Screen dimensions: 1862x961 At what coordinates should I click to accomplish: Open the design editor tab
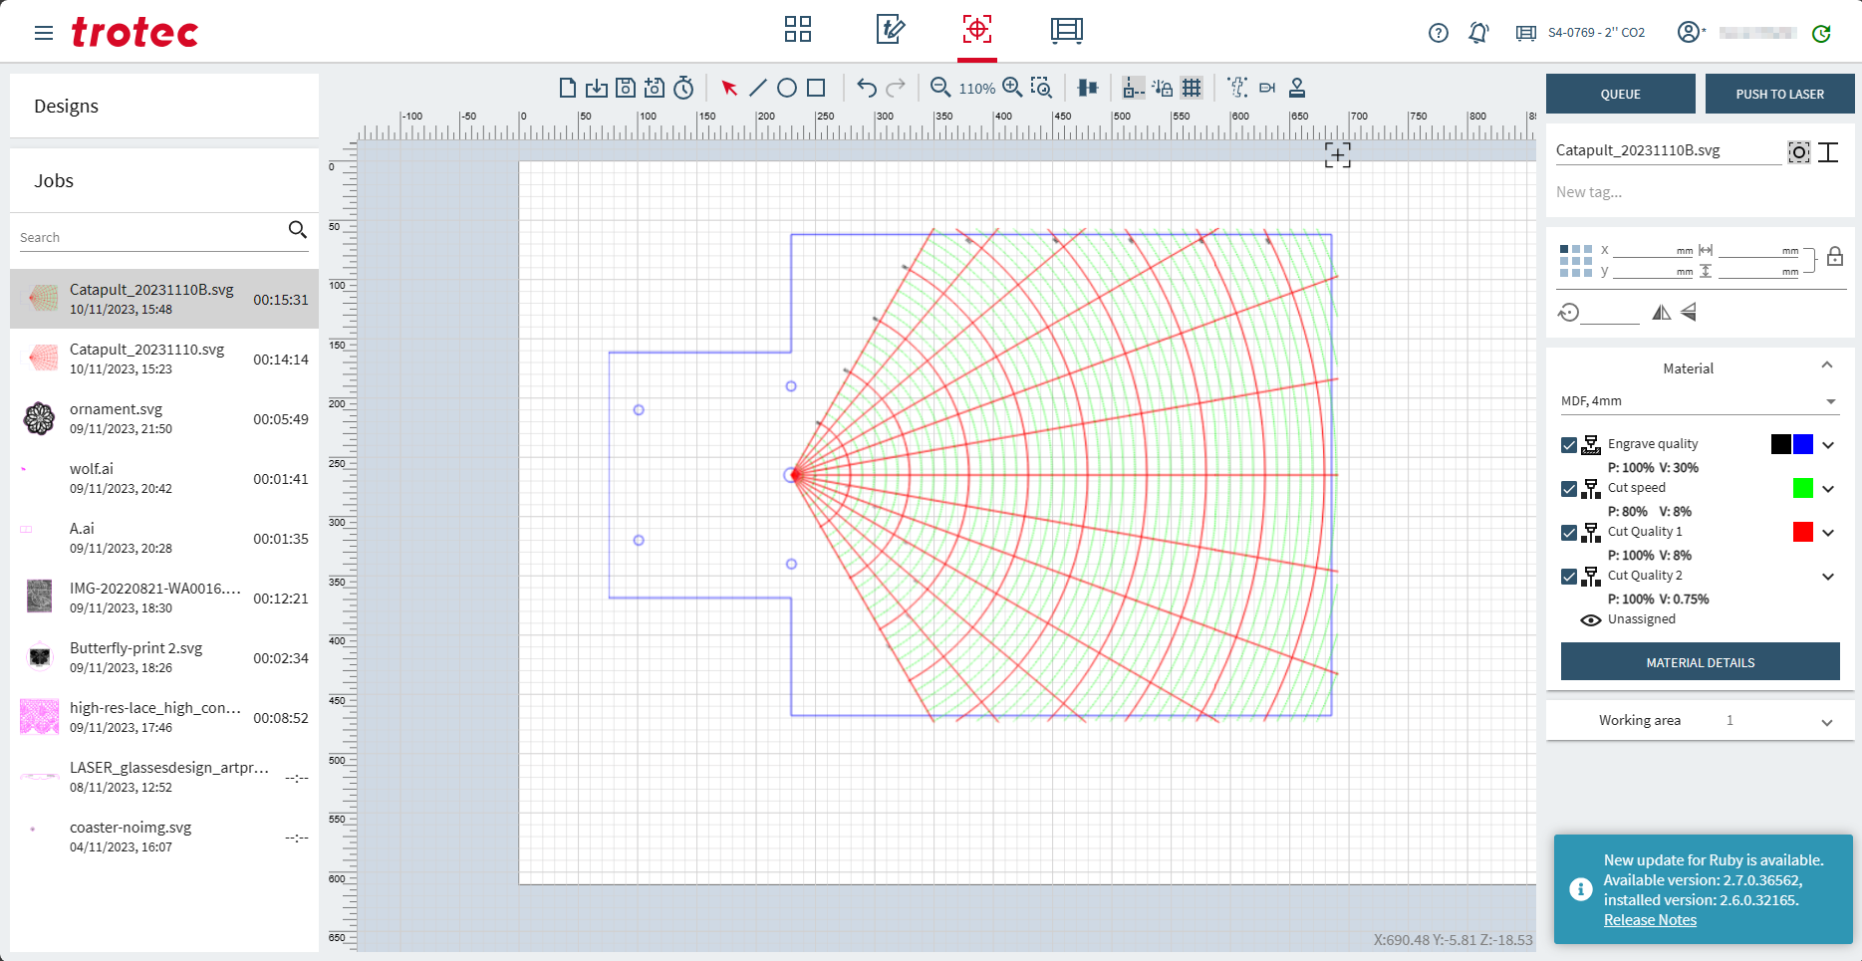coord(890,29)
